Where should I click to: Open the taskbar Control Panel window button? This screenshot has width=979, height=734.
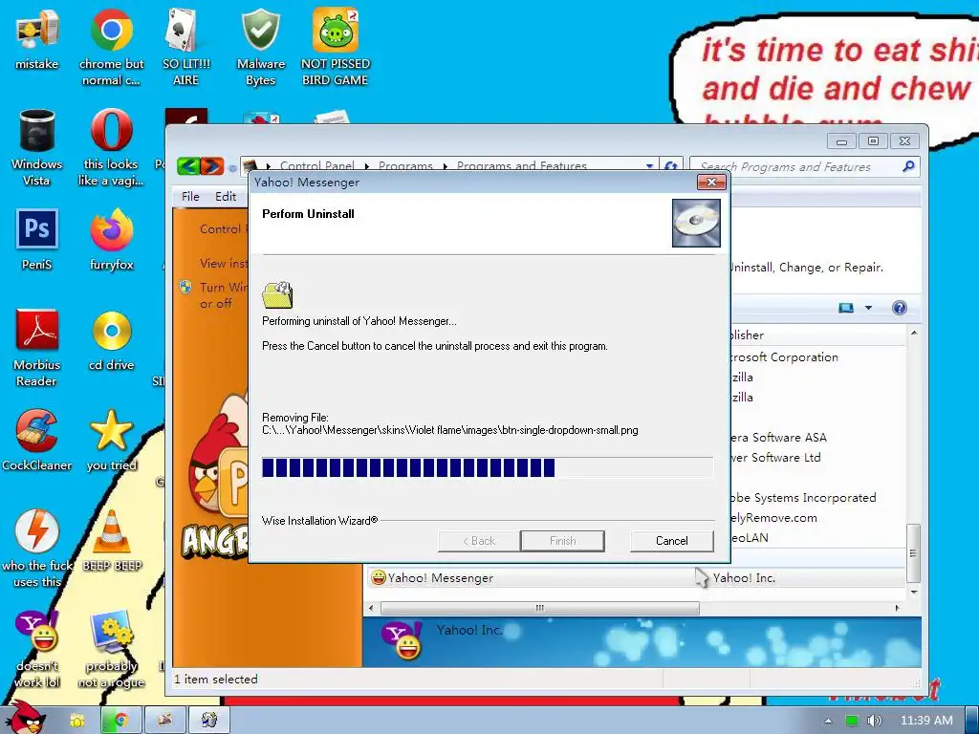[x=164, y=721]
